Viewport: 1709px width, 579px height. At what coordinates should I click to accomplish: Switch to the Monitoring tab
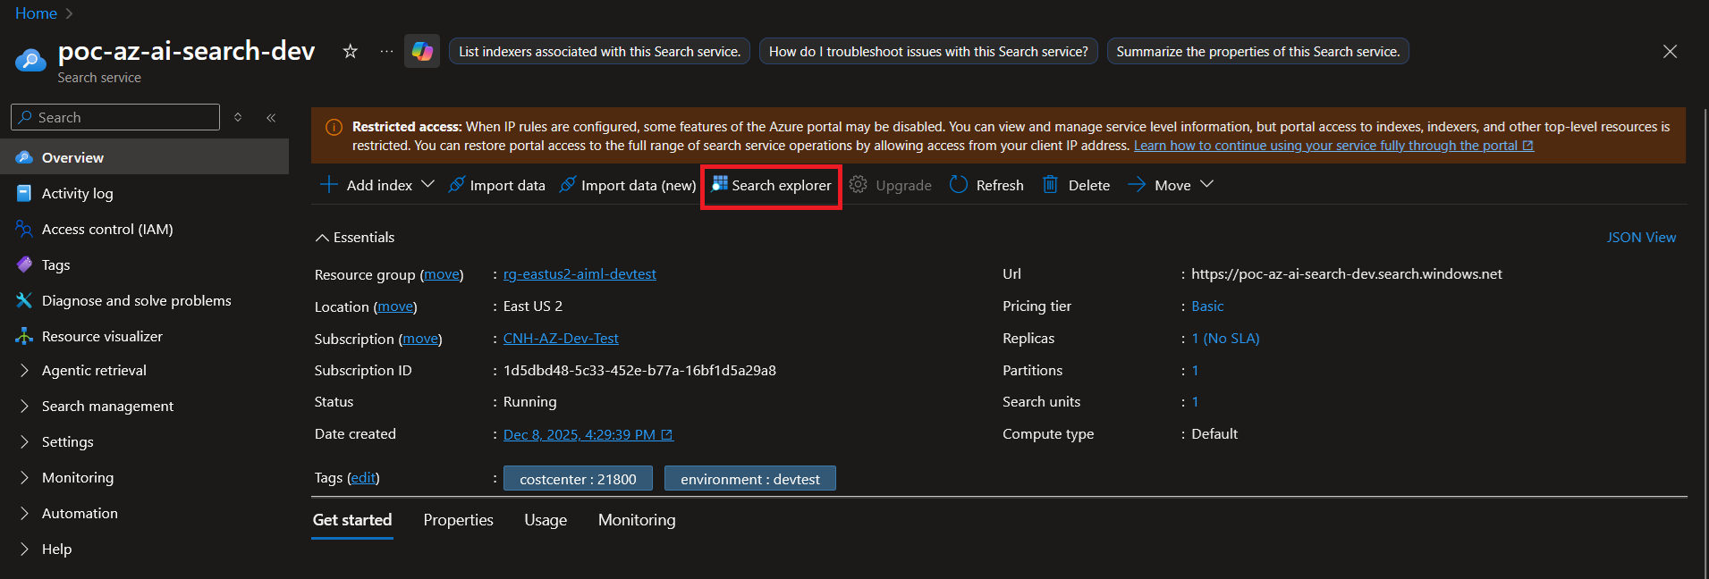637,520
